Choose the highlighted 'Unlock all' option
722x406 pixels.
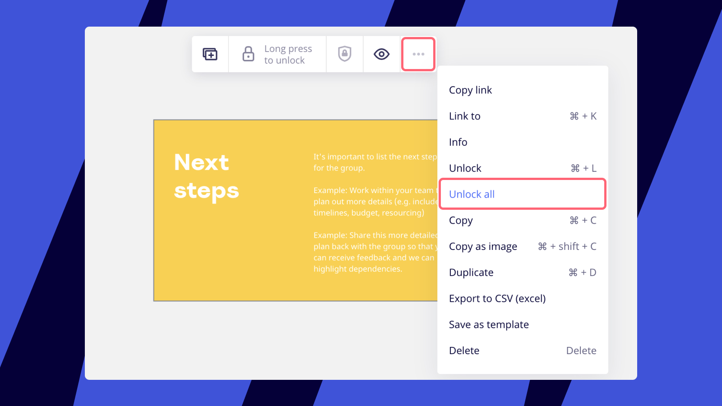pos(472,194)
